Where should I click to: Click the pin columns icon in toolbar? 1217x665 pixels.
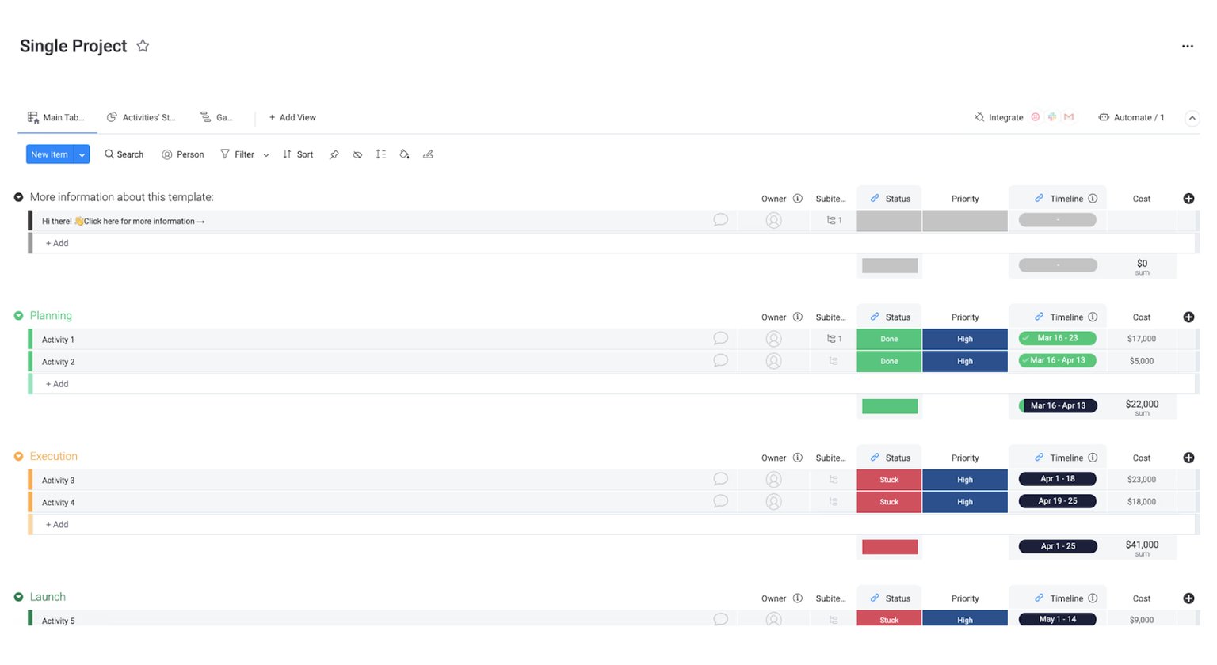[334, 154]
